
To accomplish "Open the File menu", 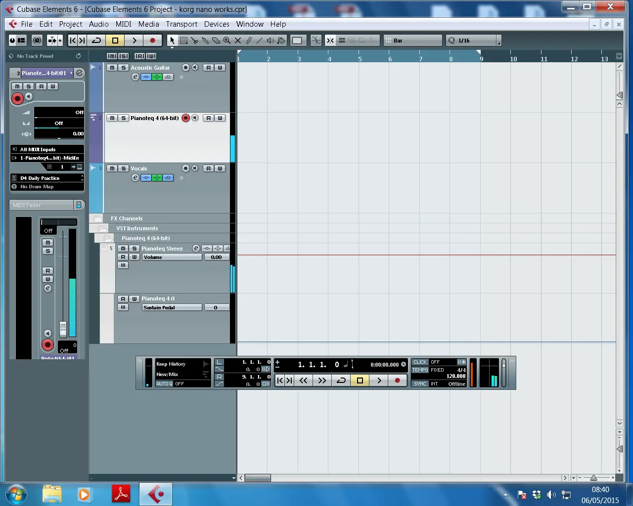I will 27,24.
